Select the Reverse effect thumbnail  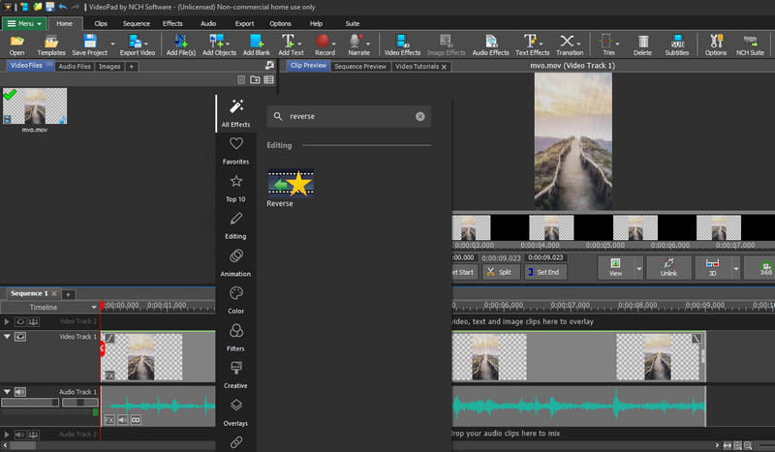291,184
